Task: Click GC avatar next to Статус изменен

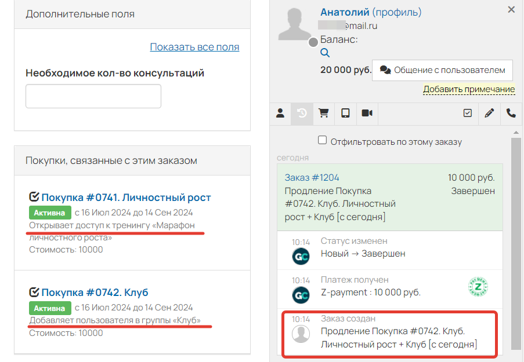Action: pyautogui.click(x=301, y=256)
